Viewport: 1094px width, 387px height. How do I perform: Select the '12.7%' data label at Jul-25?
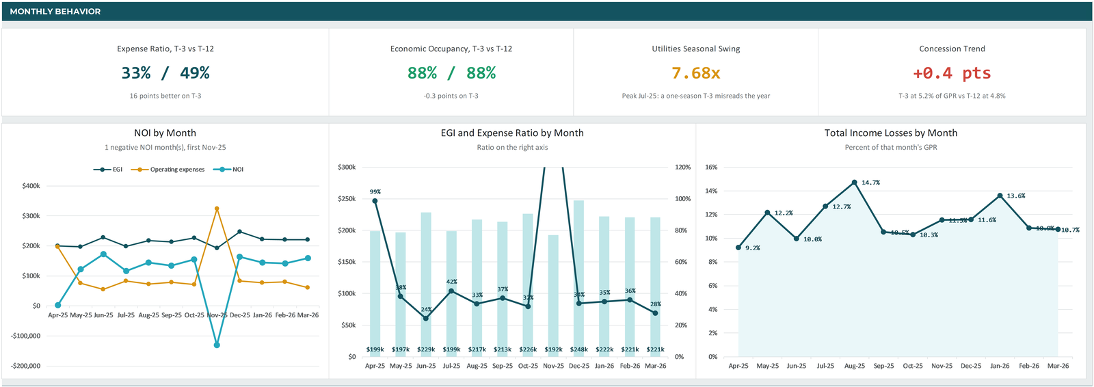pos(842,207)
